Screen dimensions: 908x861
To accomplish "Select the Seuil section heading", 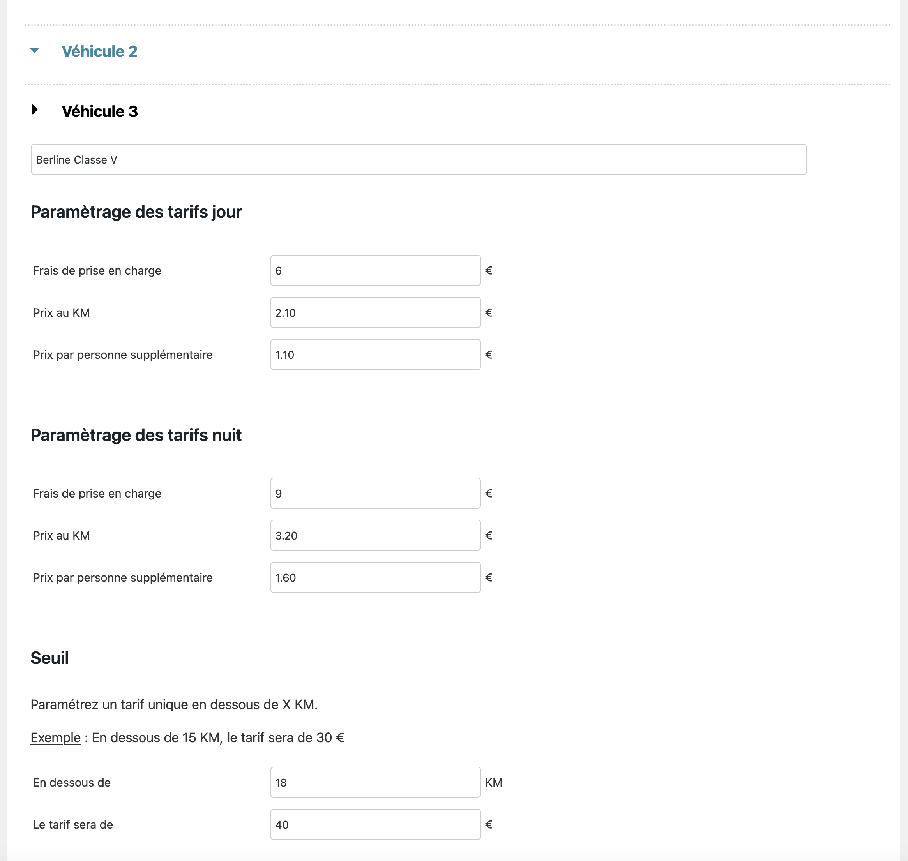I will pos(49,658).
